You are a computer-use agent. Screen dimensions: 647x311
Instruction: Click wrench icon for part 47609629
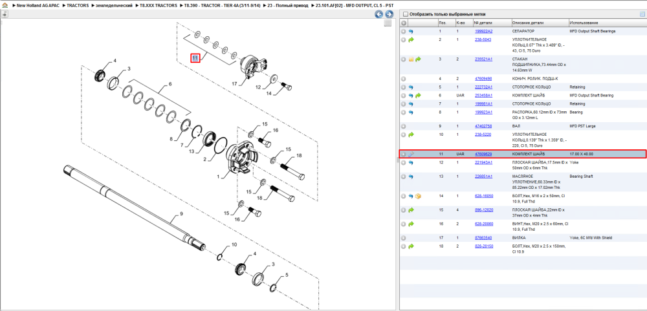point(411,154)
